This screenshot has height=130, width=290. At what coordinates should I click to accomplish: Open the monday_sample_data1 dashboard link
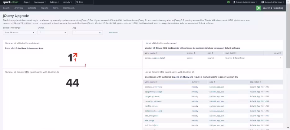155,58
